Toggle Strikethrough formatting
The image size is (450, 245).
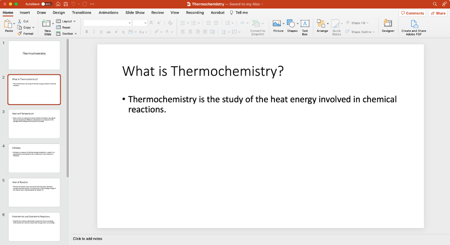[108, 32]
